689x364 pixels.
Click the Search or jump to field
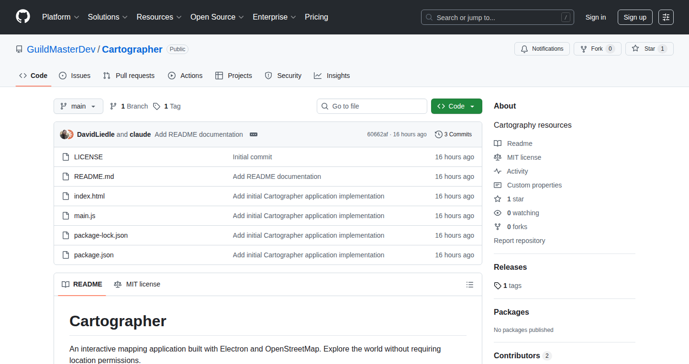pos(498,17)
